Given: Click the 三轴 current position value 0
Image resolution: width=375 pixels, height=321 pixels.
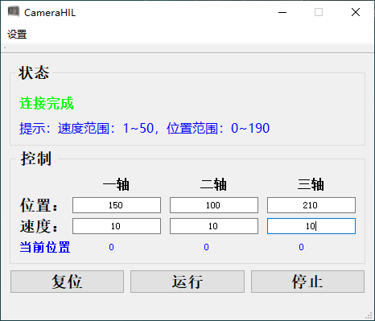Looking at the screenshot, I should pyautogui.click(x=301, y=247).
